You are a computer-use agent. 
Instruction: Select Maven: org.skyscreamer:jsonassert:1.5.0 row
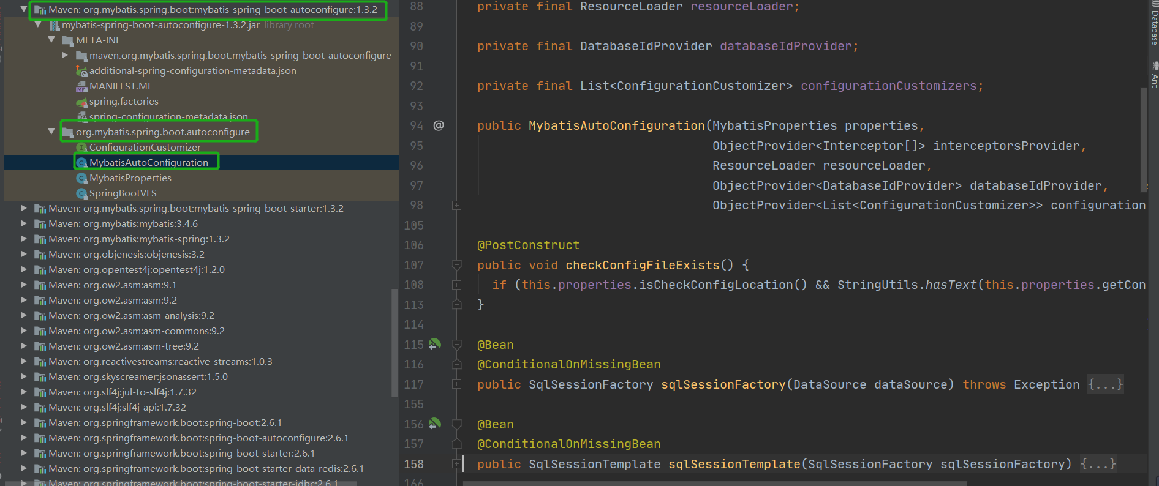[202, 376]
